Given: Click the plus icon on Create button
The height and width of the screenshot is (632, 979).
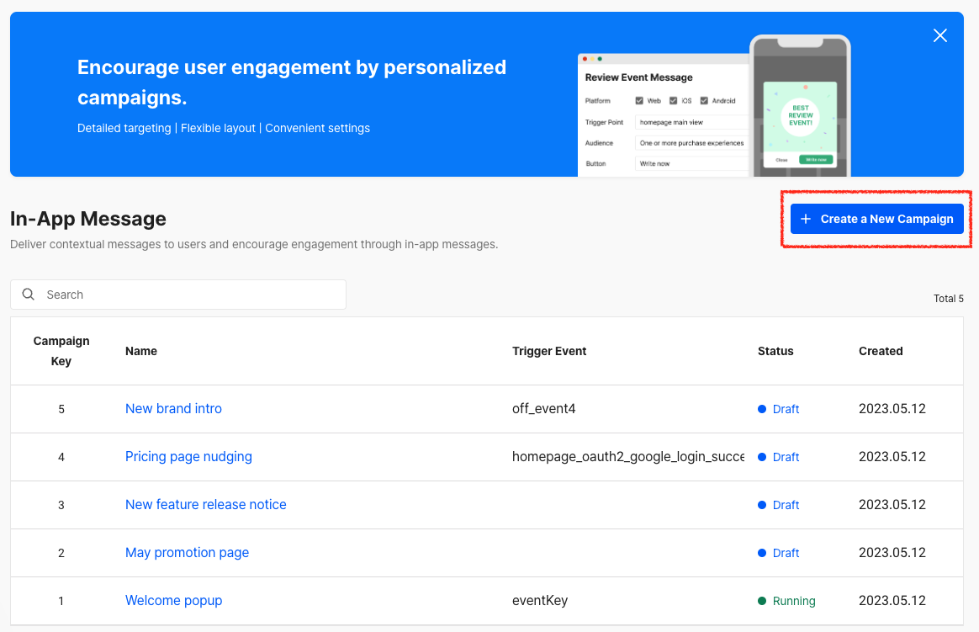Looking at the screenshot, I should coord(806,219).
